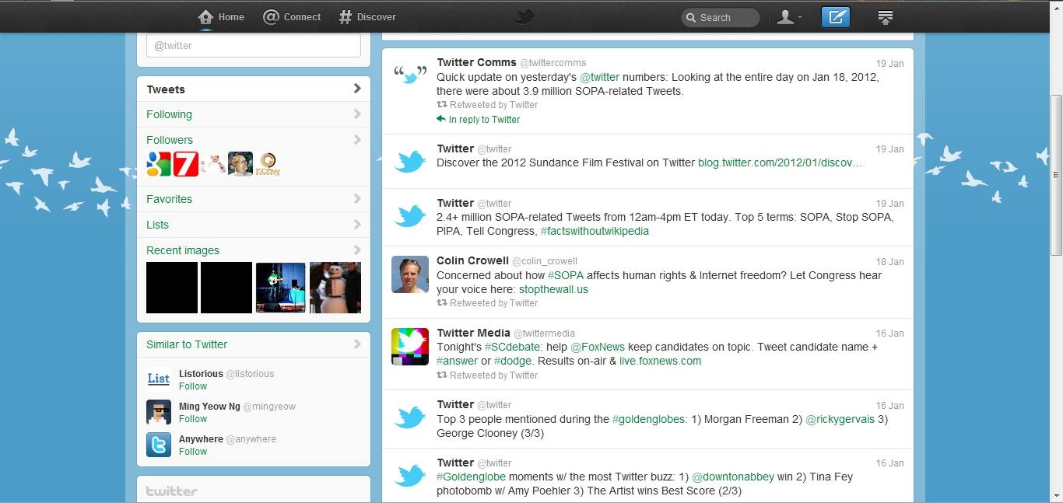The width and height of the screenshot is (1063, 503).
Task: Click the @twitter tweet input box
Action: coord(254,45)
